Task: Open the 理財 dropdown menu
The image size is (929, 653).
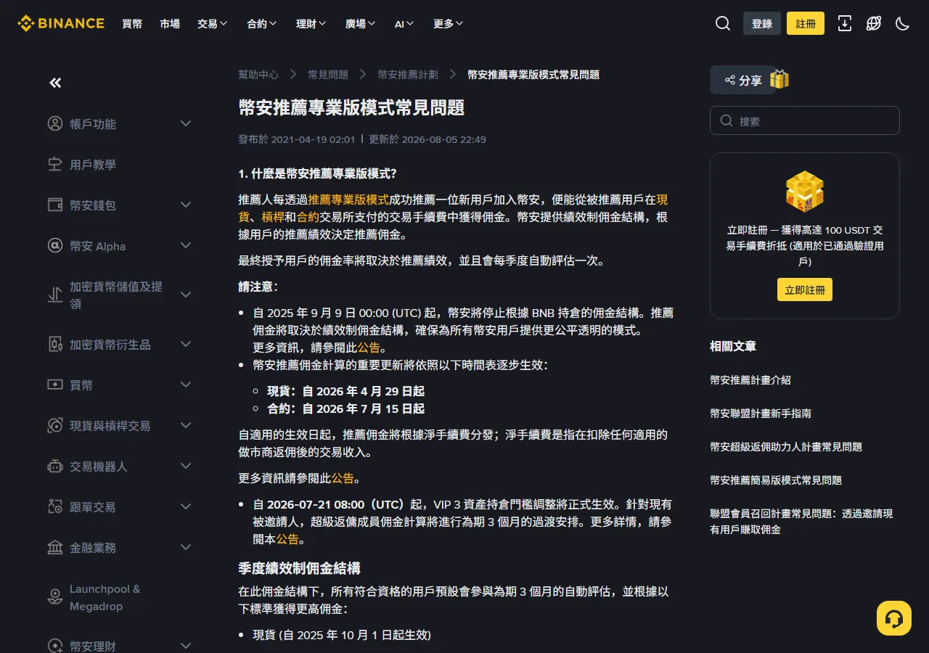Action: 311,23
